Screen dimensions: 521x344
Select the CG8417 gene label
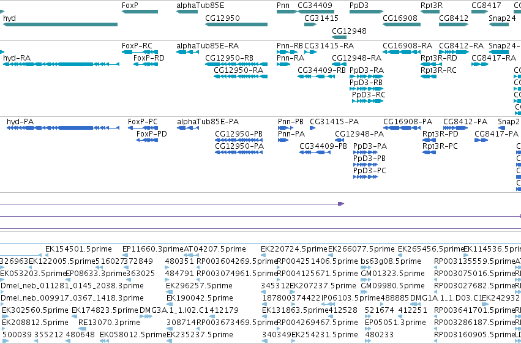486,6
